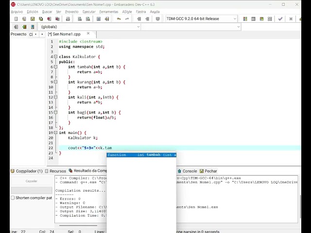Viewport: 311px width, 233px height.
Task: Click the Save file toolbar icon
Action: click(33, 19)
